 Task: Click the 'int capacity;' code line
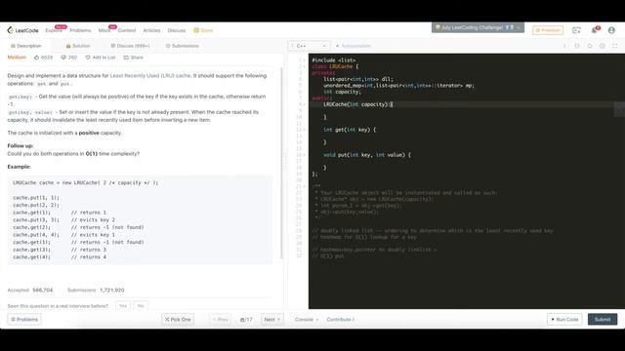coord(342,92)
